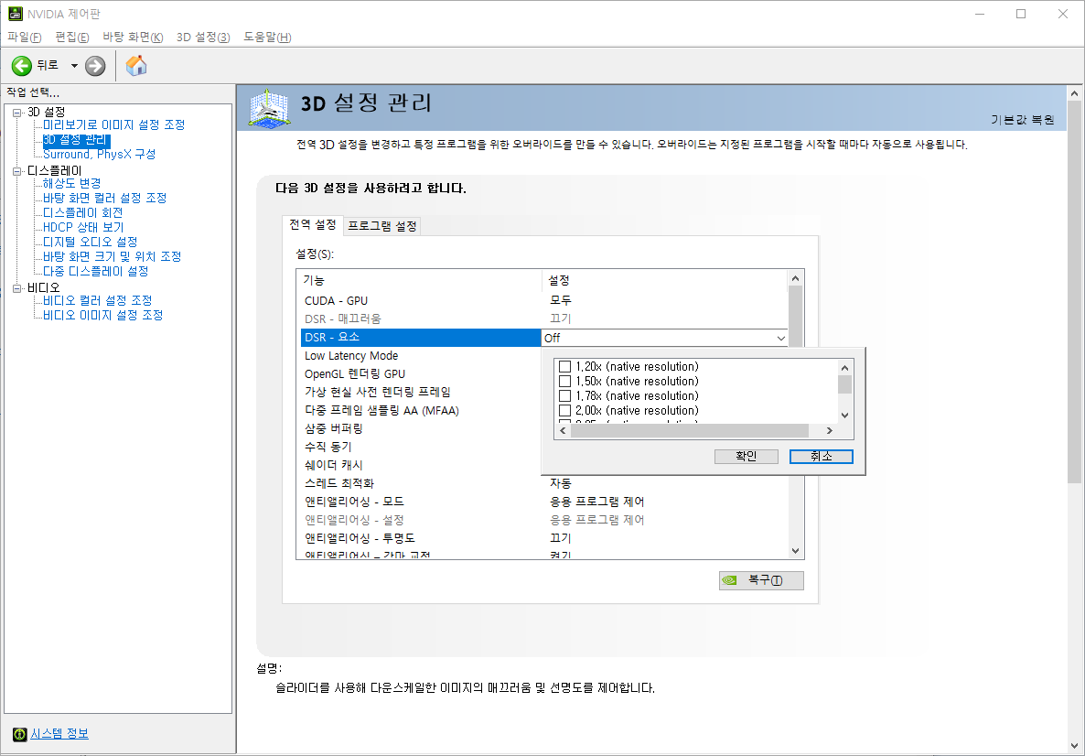Click up arrow of settings list scrollbar

pos(795,278)
